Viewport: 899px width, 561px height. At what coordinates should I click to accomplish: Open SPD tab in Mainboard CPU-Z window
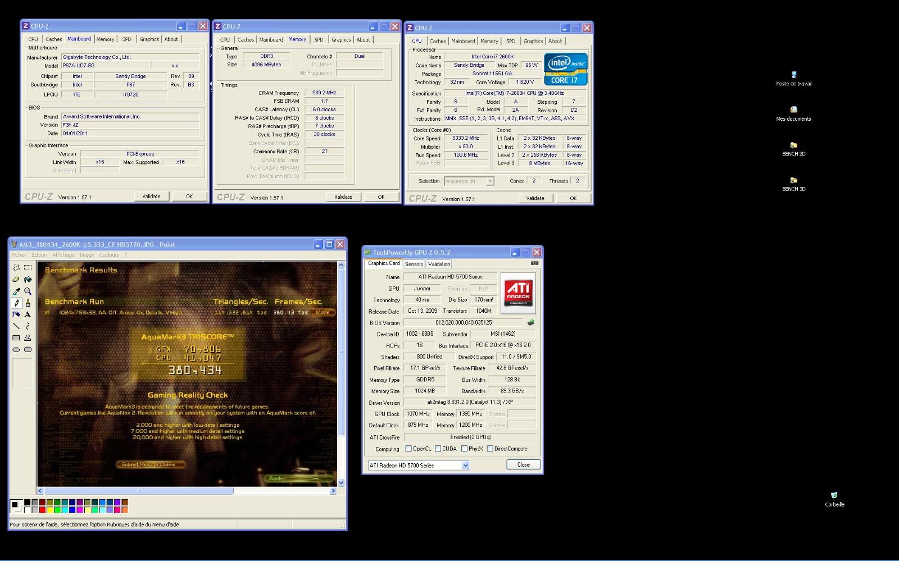point(127,39)
